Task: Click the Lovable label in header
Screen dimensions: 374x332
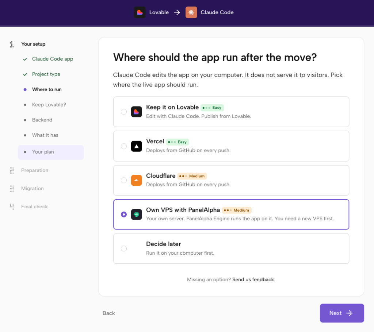Action: pyautogui.click(x=159, y=12)
